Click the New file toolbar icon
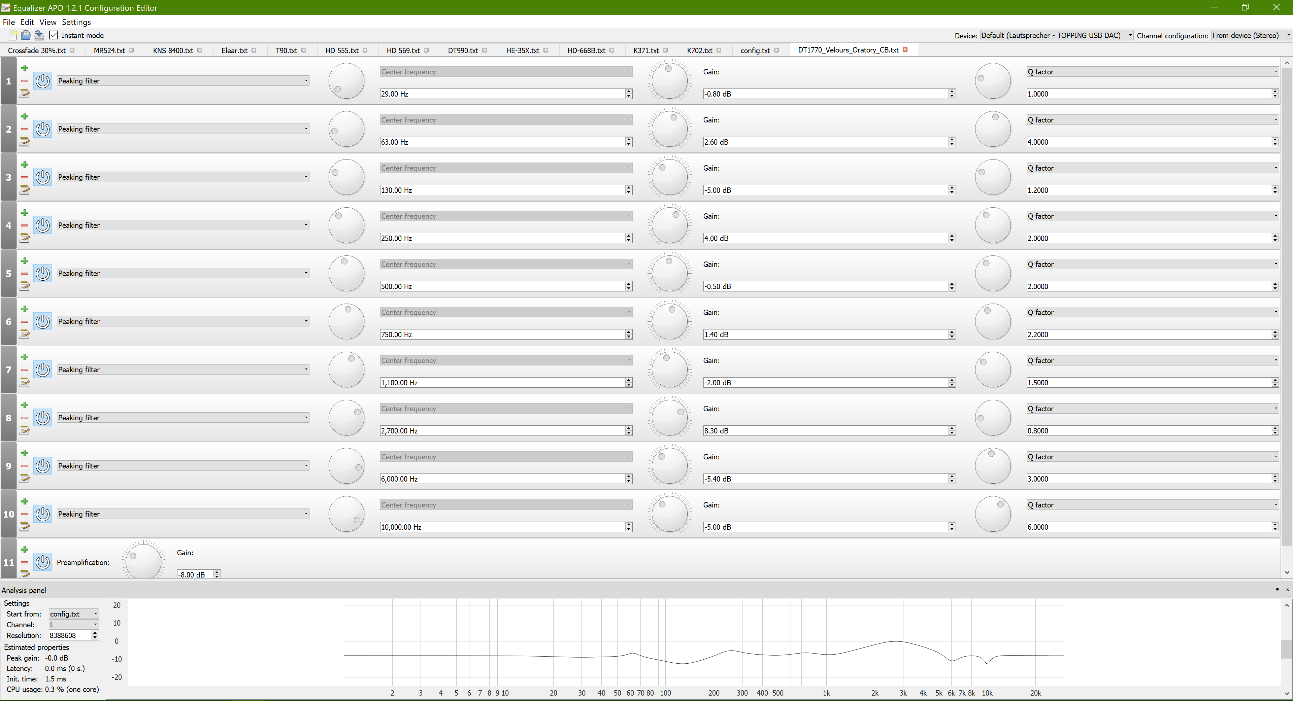The width and height of the screenshot is (1293, 701). tap(12, 35)
